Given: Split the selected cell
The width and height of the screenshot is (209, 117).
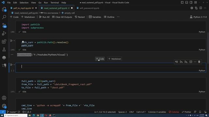Looking at the screenshot, I should [191, 62].
